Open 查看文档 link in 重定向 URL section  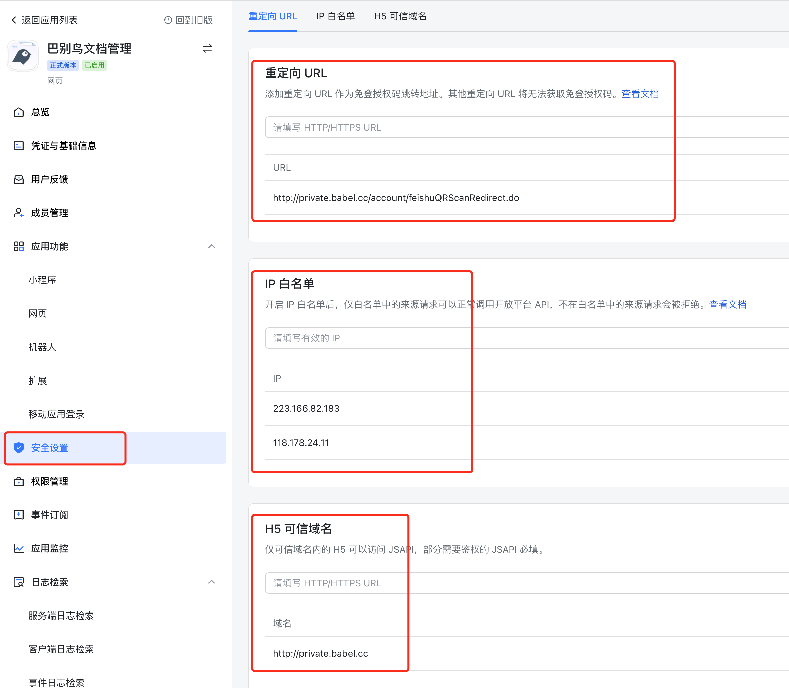tap(640, 94)
